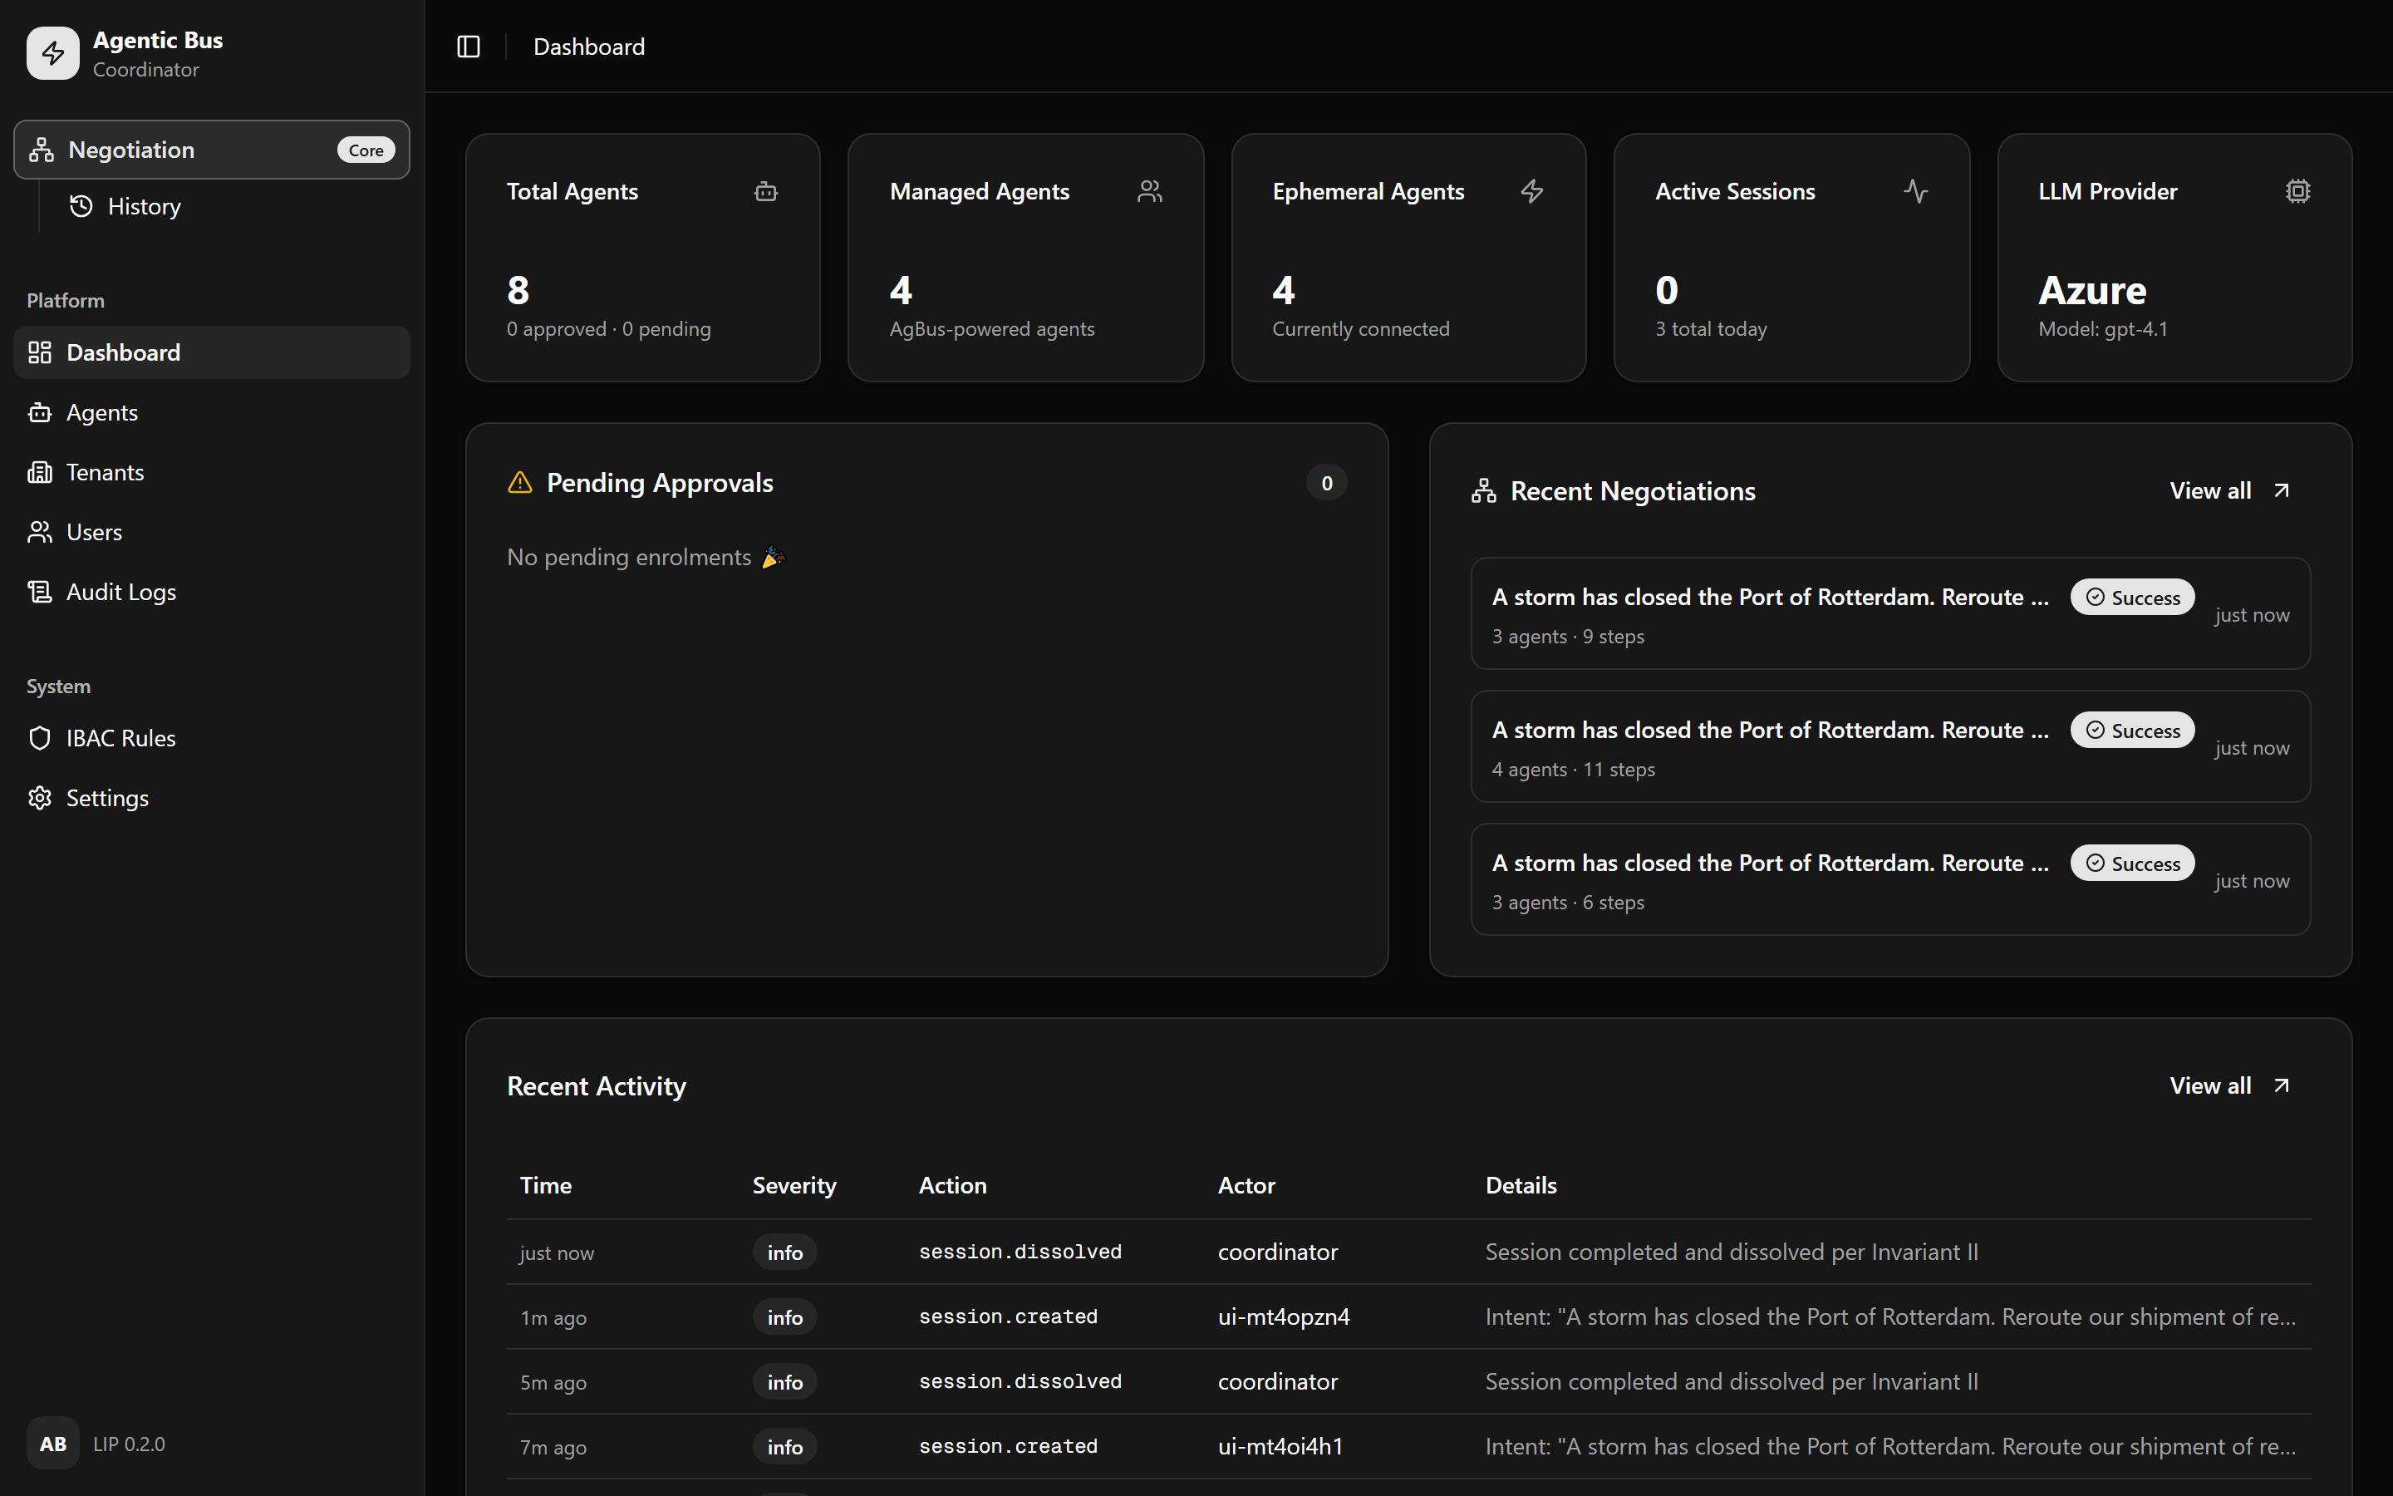The height and width of the screenshot is (1496, 2393).
Task: Click the Pending Approvals warning triangle icon
Action: 520,483
